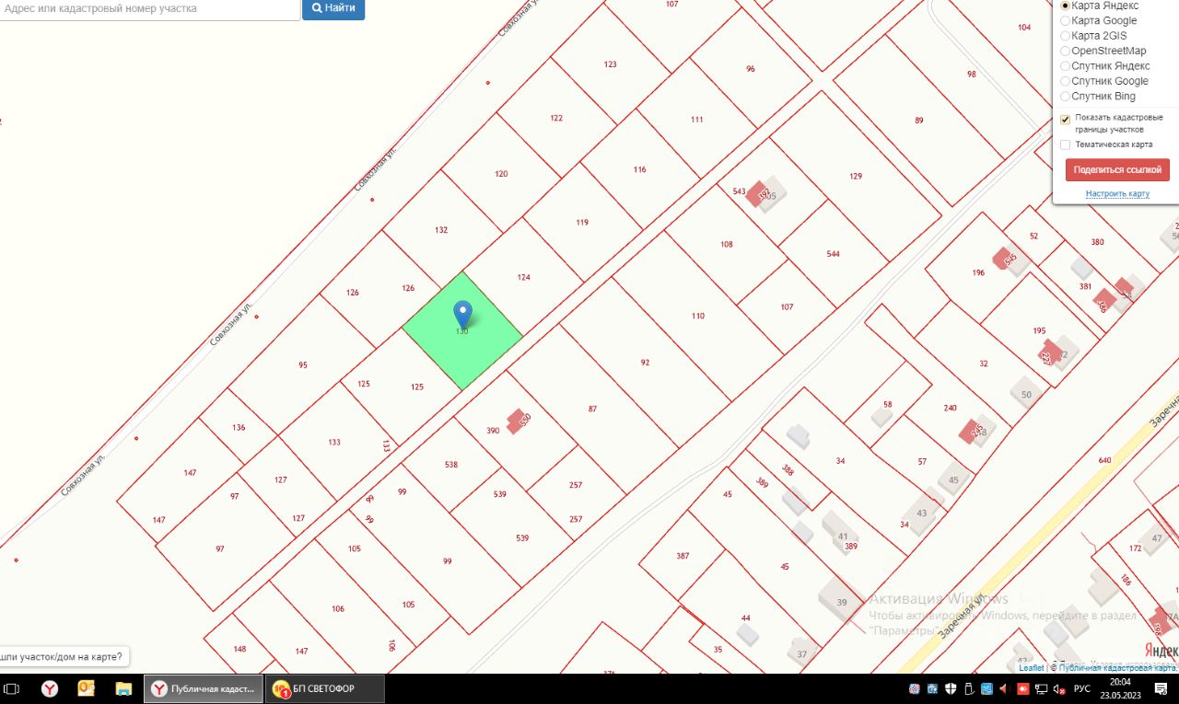Click the cadastral number search field
The height and width of the screenshot is (704, 1179).
pyautogui.click(x=149, y=8)
